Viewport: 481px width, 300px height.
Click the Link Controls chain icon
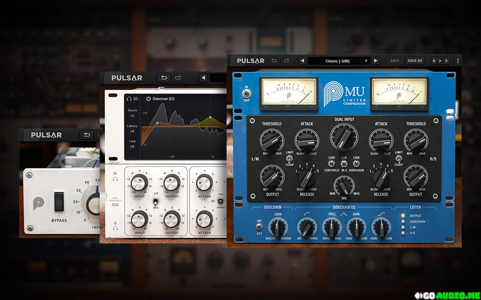pyautogui.click(x=115, y=205)
